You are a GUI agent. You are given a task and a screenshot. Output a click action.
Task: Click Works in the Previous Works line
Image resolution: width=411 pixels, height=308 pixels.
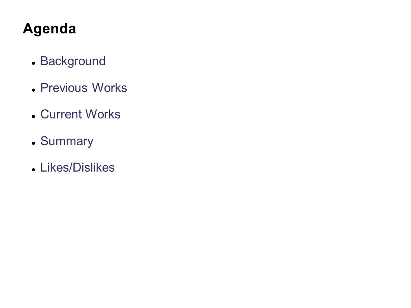[110, 88]
